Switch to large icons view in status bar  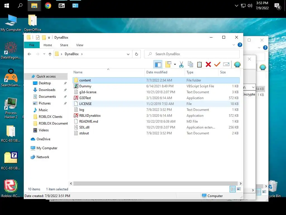(x=239, y=189)
